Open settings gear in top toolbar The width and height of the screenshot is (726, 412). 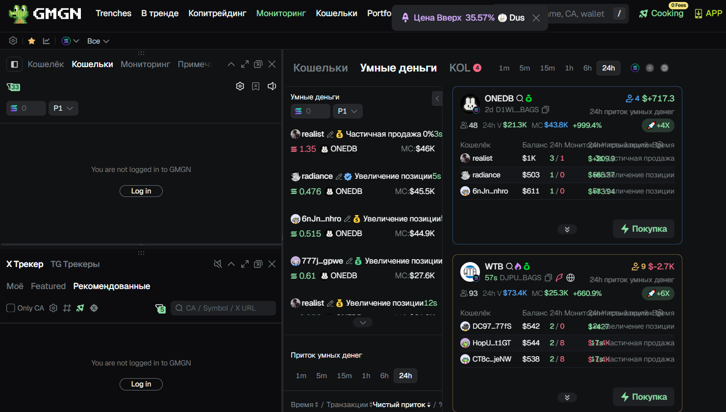click(13, 41)
